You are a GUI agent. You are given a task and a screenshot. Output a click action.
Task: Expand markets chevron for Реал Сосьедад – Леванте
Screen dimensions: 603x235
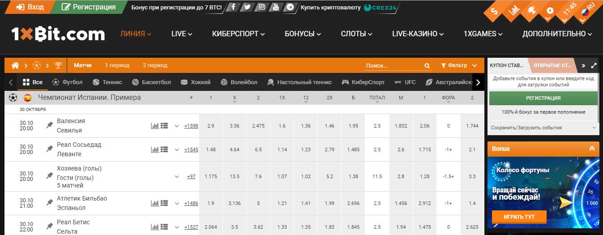coord(177,150)
